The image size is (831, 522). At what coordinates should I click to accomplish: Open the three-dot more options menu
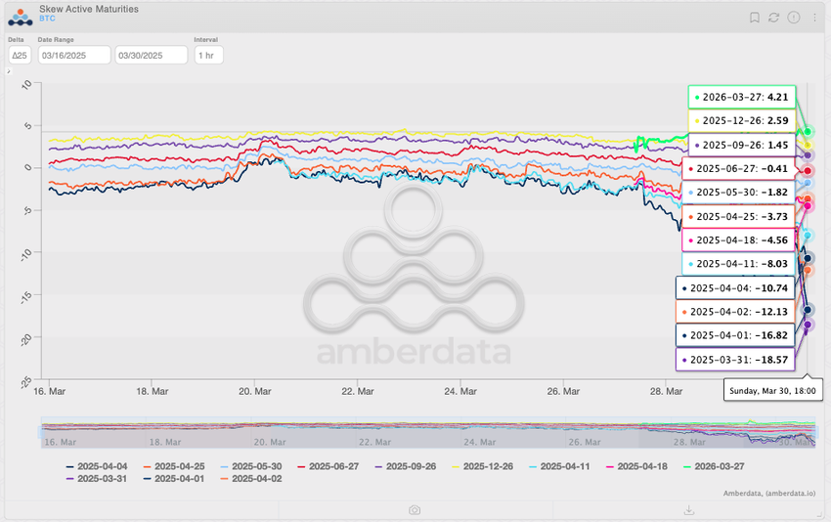[814, 18]
